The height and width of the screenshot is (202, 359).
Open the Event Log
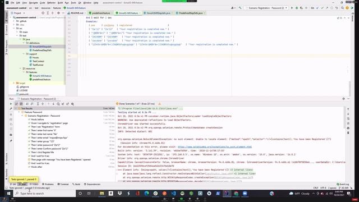(343, 184)
